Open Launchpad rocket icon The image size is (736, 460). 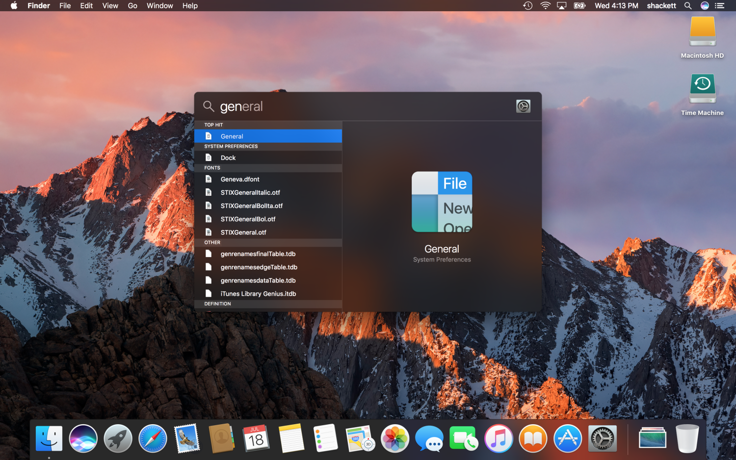point(118,438)
